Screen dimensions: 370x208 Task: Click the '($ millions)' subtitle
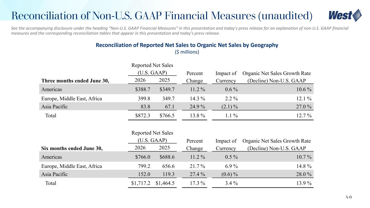tap(187, 52)
